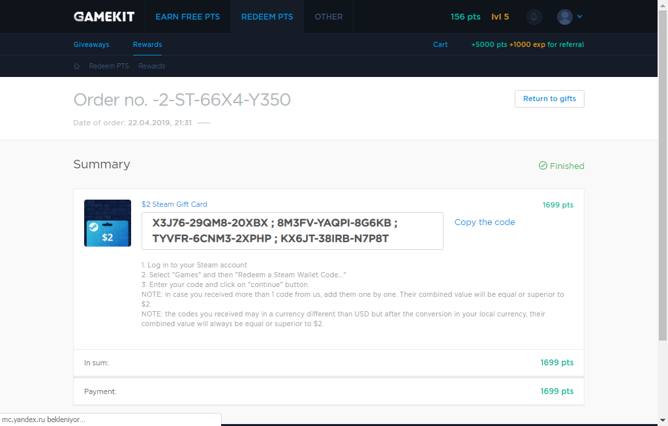Click Copy the code link
The height and width of the screenshot is (426, 668).
(x=485, y=222)
